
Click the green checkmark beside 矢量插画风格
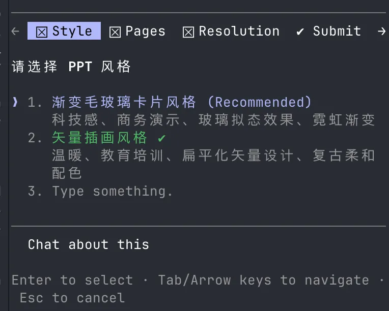162,138
